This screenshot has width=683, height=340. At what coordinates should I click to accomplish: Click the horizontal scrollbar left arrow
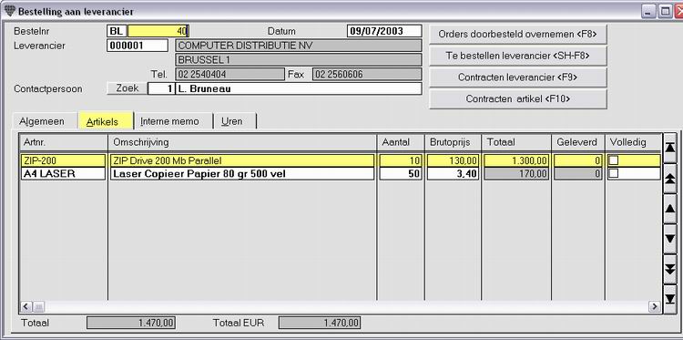coord(25,306)
